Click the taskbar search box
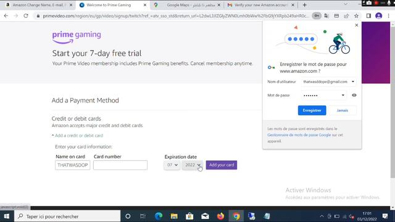The image size is (395, 222). [67, 216]
